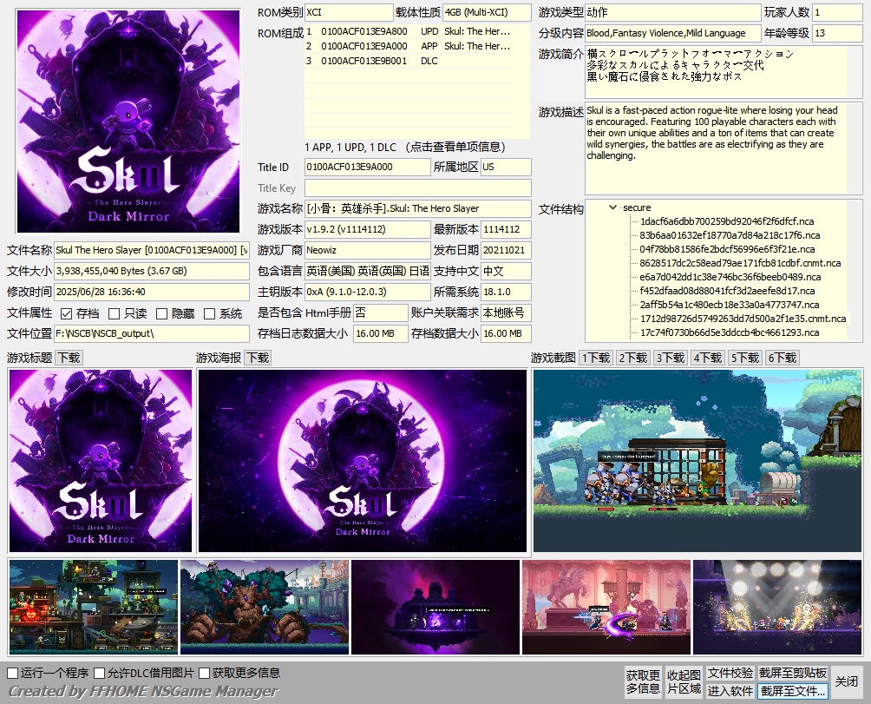Click the 截屏至文件 button

click(x=793, y=691)
